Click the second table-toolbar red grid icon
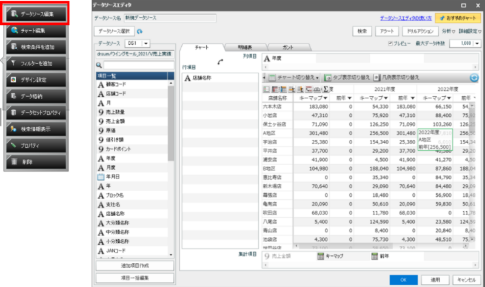 pos(275,89)
